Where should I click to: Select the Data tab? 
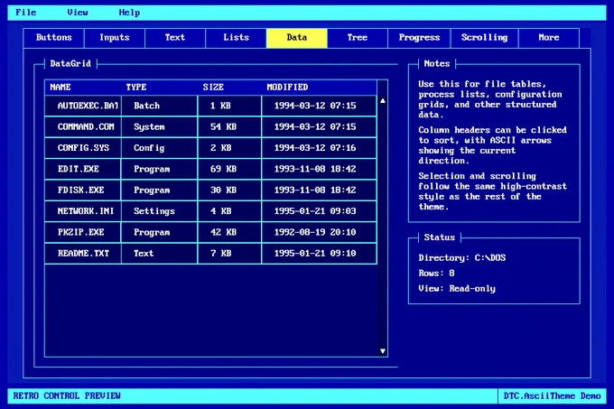pyautogui.click(x=297, y=38)
